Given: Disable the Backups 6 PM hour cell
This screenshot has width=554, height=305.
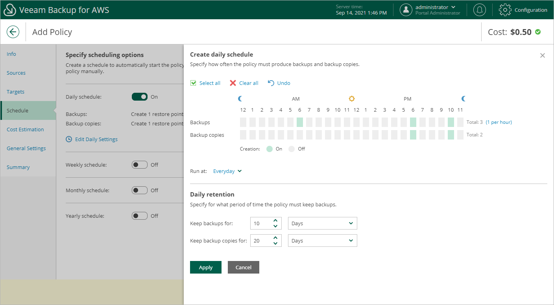Looking at the screenshot, I should [413, 122].
